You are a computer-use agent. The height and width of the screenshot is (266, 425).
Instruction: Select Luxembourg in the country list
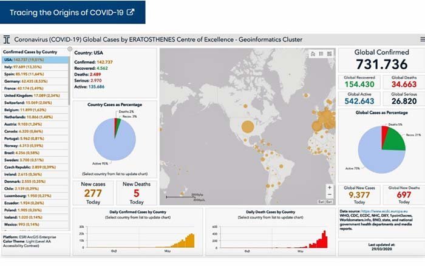(35, 196)
